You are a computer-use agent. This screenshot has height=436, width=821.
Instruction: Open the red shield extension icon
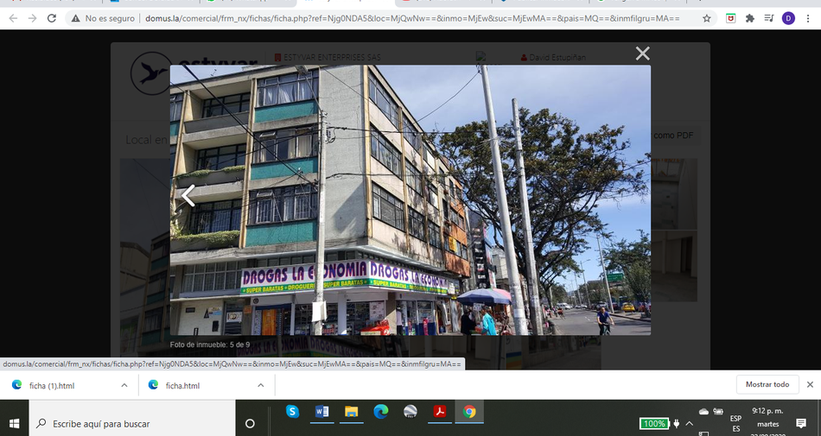click(x=730, y=18)
